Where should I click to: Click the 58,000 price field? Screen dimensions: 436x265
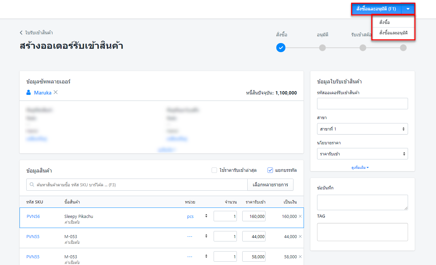pyautogui.click(x=254, y=257)
